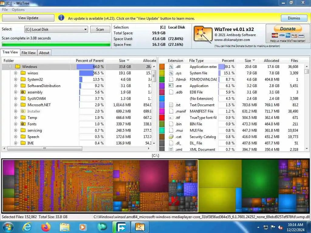This screenshot has width=311, height=233.
Task: Expand the winsxs folder node
Action: (x=16, y=73)
